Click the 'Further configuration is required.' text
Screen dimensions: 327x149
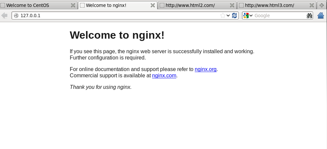coord(108,58)
